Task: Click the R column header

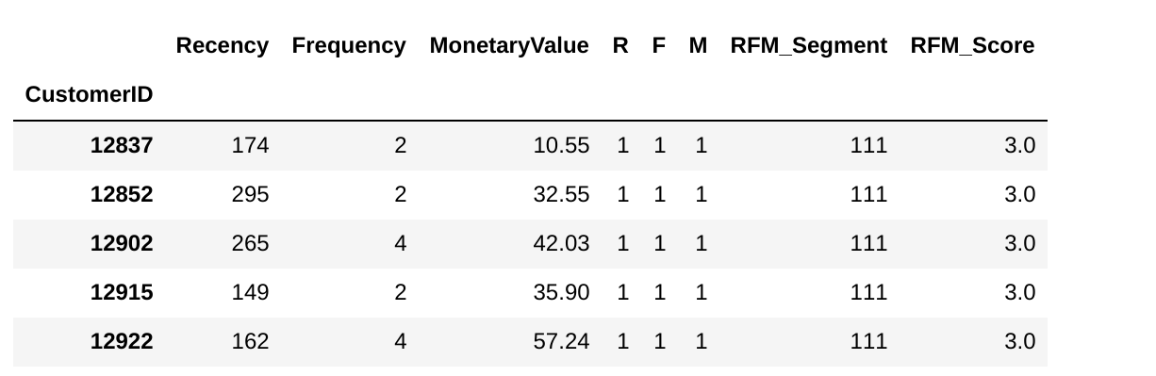Action: point(620,45)
